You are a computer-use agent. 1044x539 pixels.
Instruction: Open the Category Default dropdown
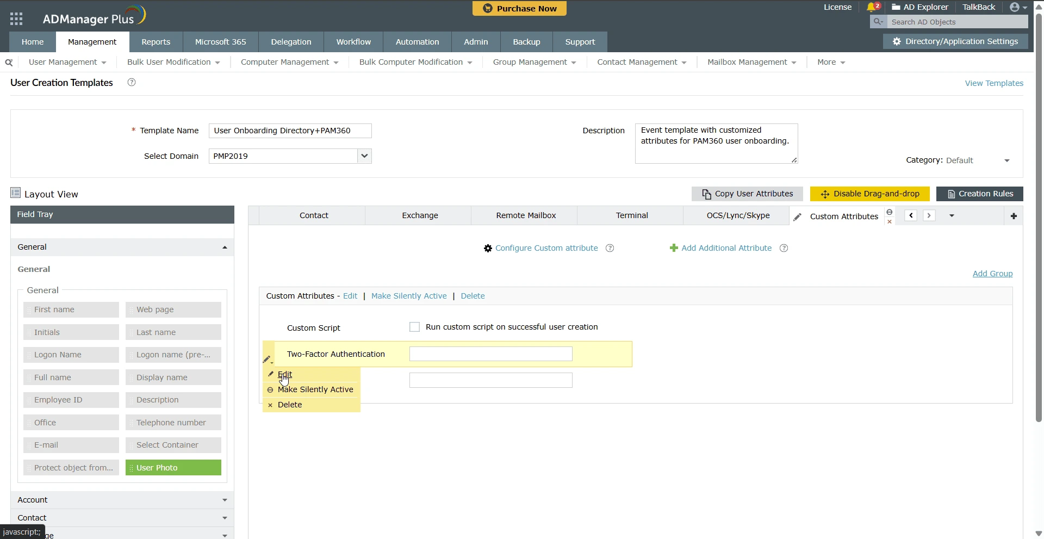tap(1006, 160)
